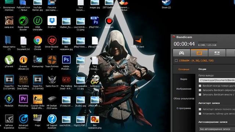
Task: Open the Pr icon labeled Photoshop
Action: point(23,101)
